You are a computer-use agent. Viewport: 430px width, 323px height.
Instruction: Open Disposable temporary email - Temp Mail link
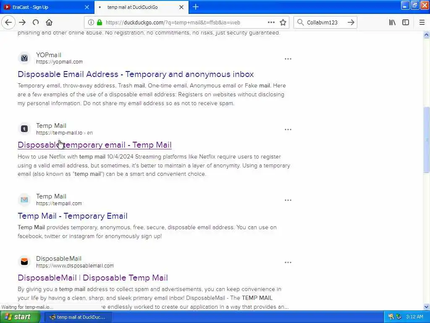click(94, 145)
